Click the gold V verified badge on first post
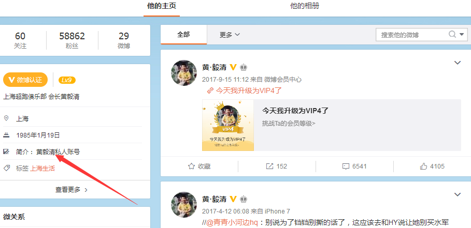Viewport: 471px width, 228px height. [233, 67]
